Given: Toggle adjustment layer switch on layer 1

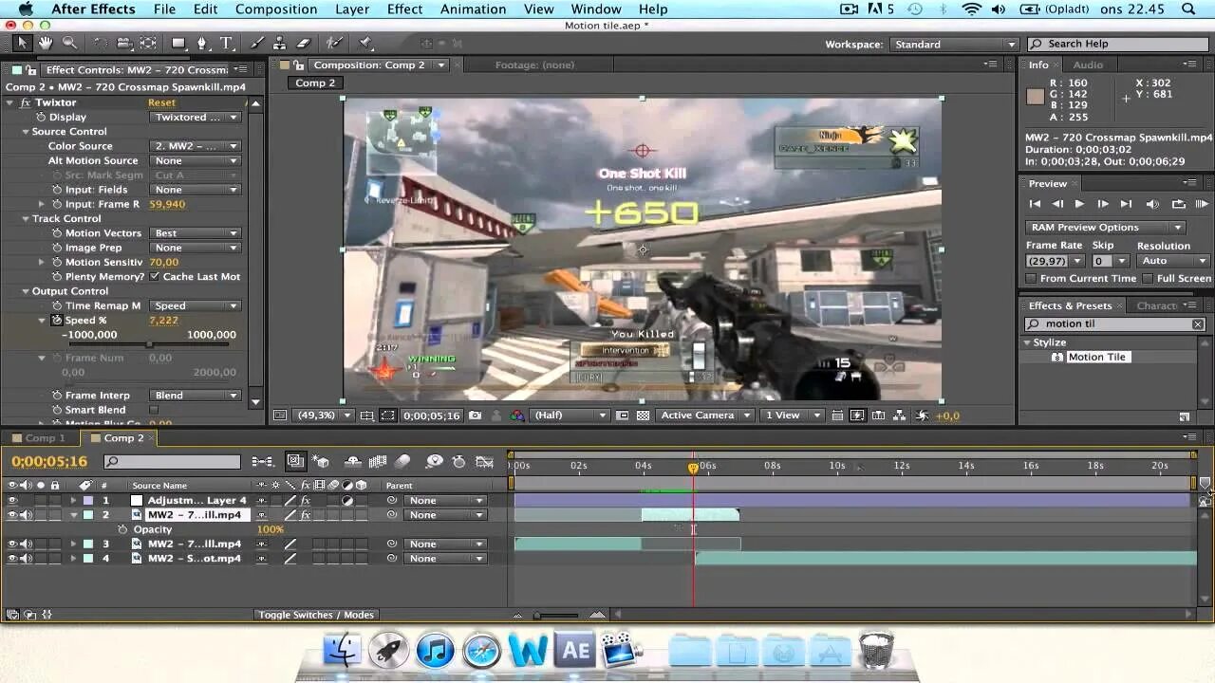Looking at the screenshot, I should (x=347, y=501).
